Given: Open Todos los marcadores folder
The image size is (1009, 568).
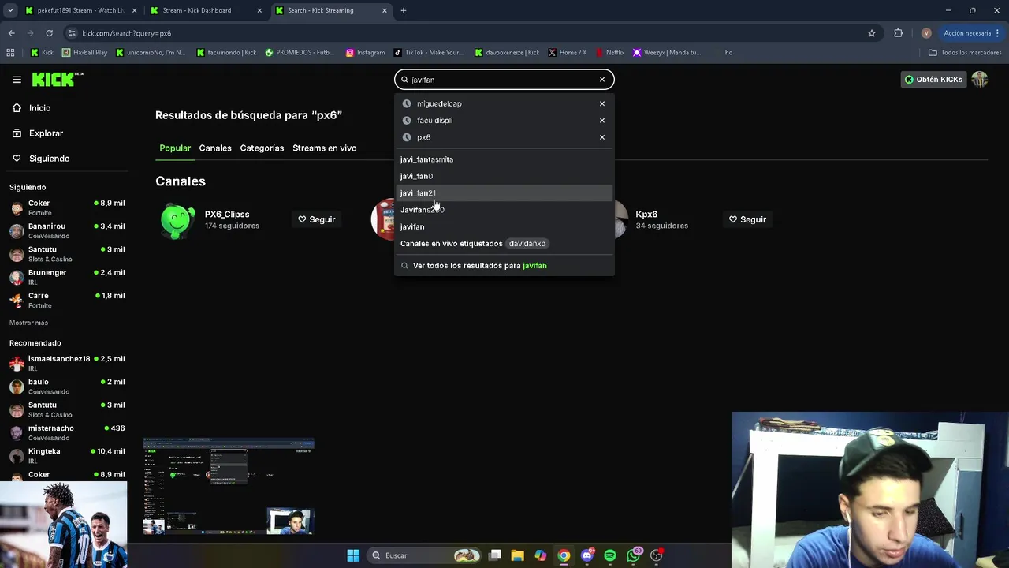Looking at the screenshot, I should click(x=965, y=53).
